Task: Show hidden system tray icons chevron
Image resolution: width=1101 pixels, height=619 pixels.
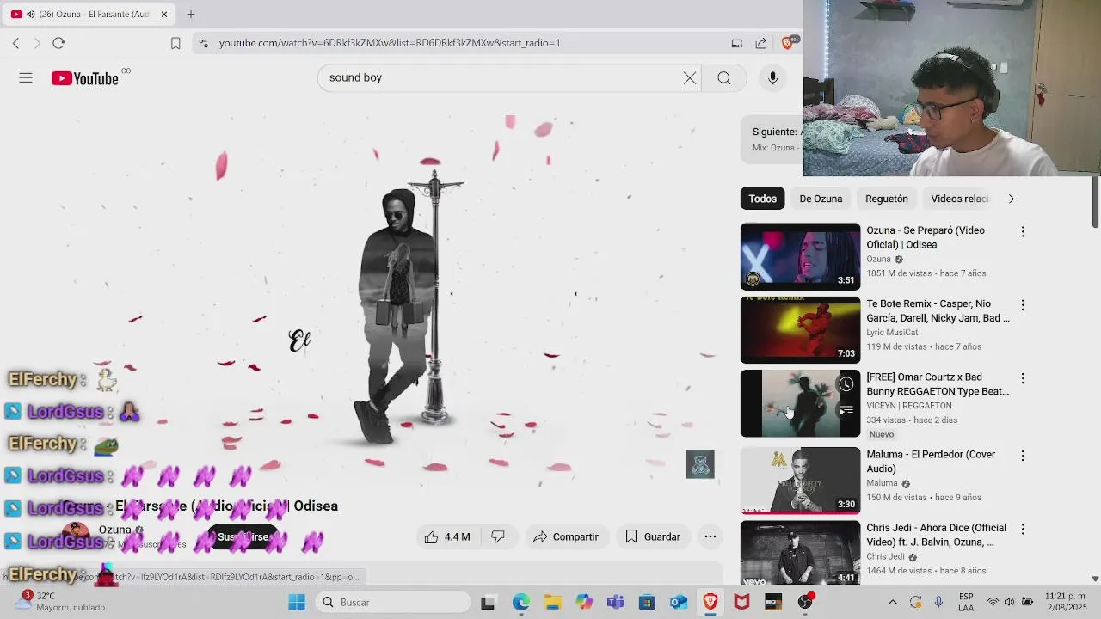Action: [892, 602]
